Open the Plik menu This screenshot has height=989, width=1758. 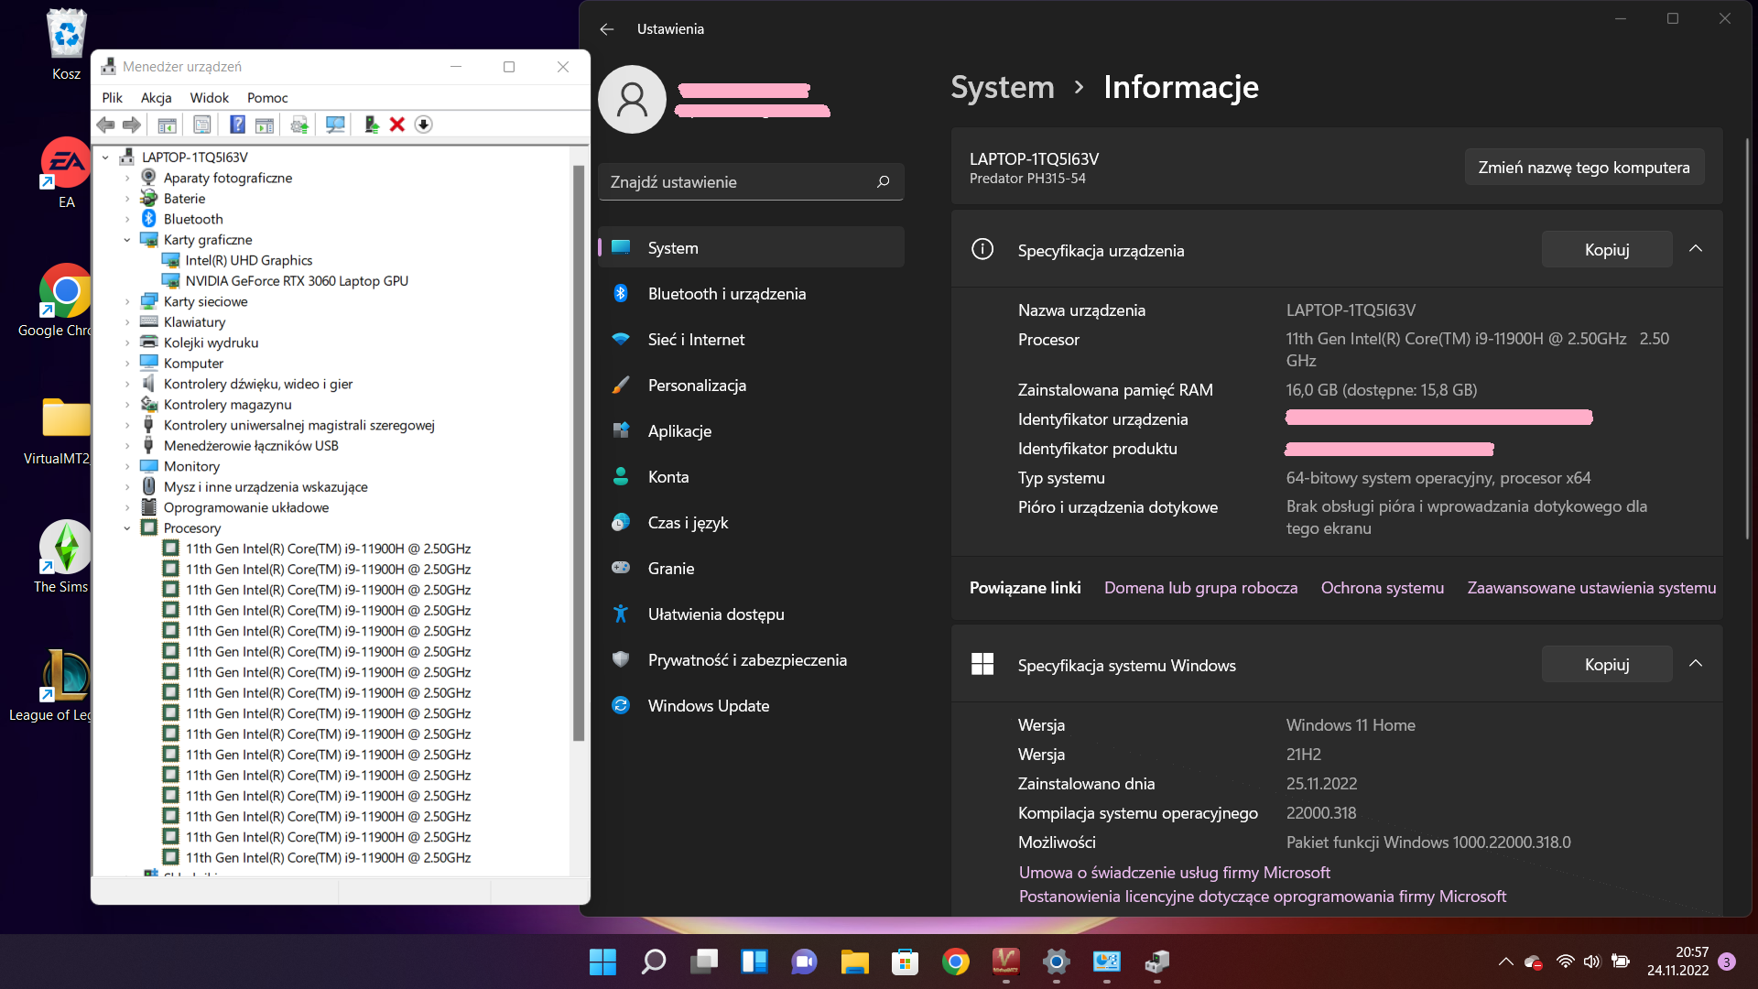tap(112, 98)
